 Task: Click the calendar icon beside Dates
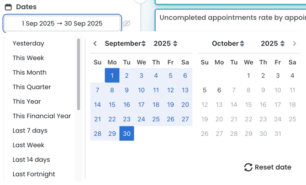(x=8, y=7)
